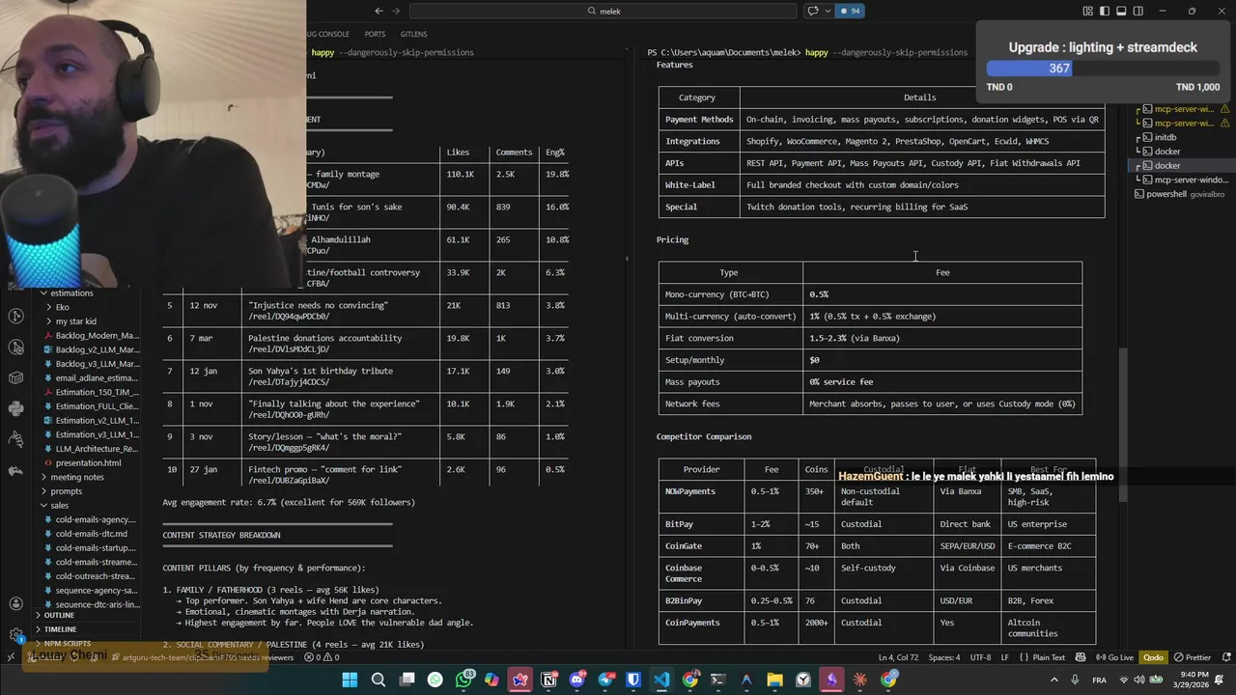Open Bitwarden shield icon on taskbar
The width and height of the screenshot is (1236, 695).
tap(633, 680)
